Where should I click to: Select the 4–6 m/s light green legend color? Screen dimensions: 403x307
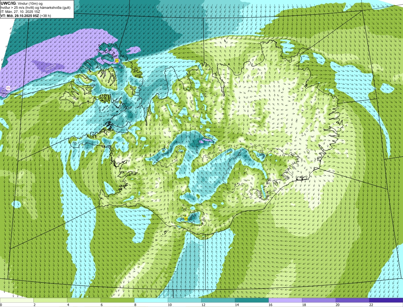84,300
